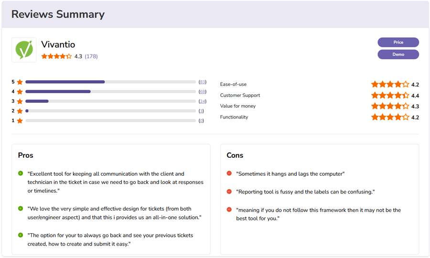Select the 1-star rating row star
This screenshot has width=430, height=258.
pyautogui.click(x=20, y=120)
